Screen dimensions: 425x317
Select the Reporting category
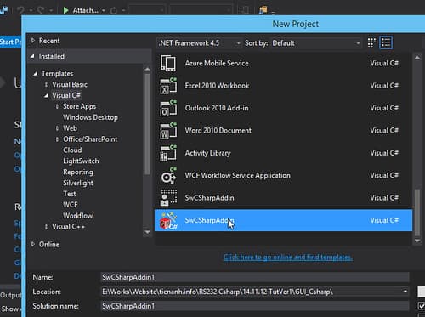point(78,172)
